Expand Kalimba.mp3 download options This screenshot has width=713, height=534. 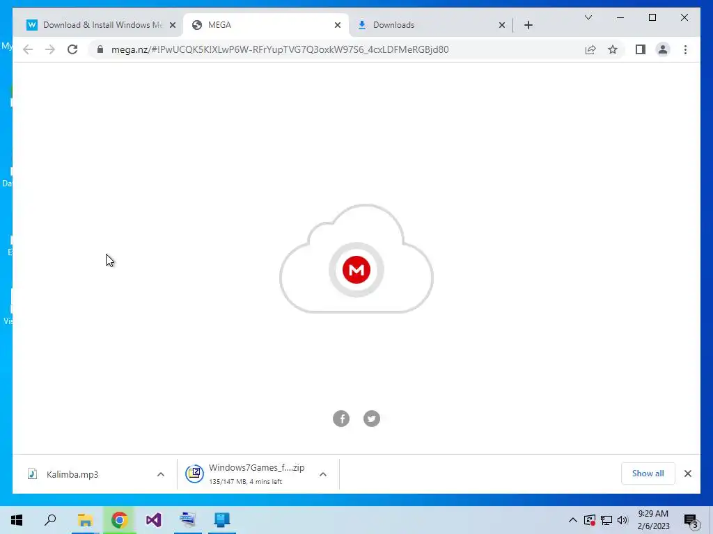(161, 474)
